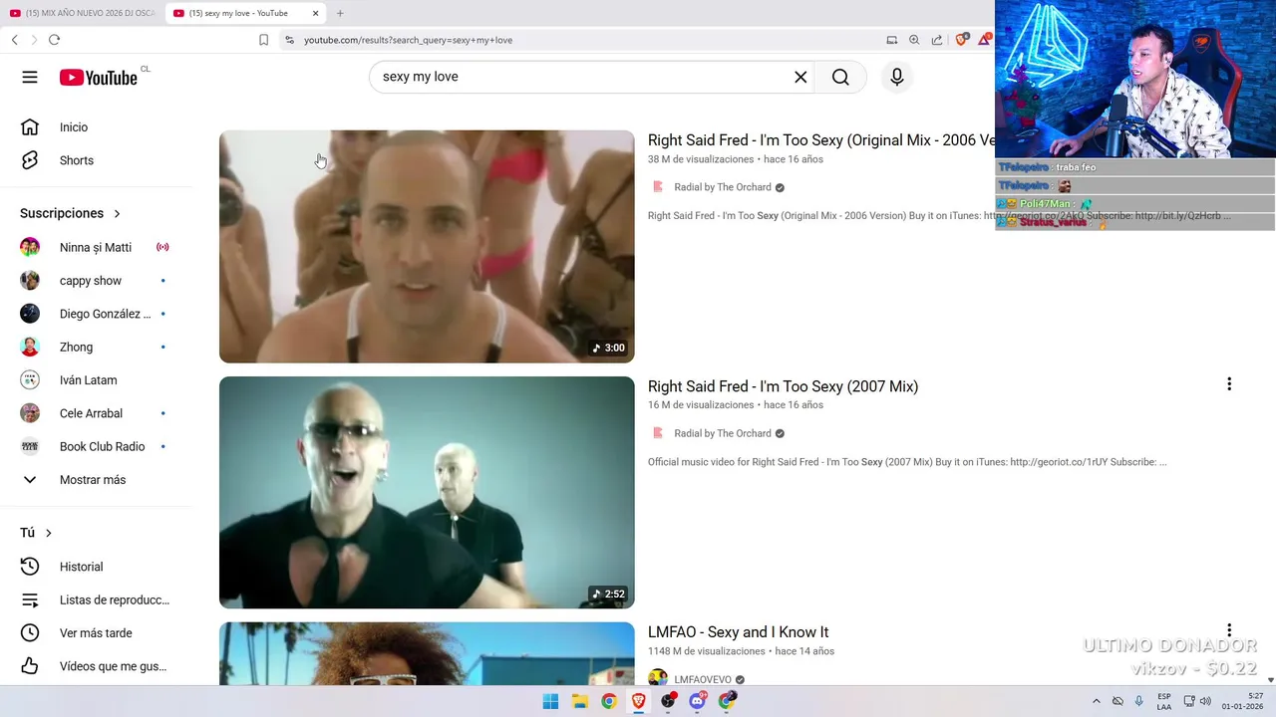Open Google Chrome from the taskbar
Image resolution: width=1276 pixels, height=717 pixels.
pos(609,701)
